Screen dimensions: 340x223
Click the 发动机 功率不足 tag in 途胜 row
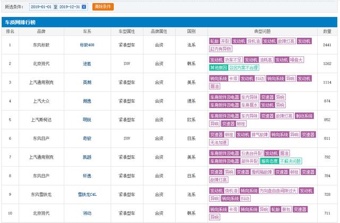point(226,60)
